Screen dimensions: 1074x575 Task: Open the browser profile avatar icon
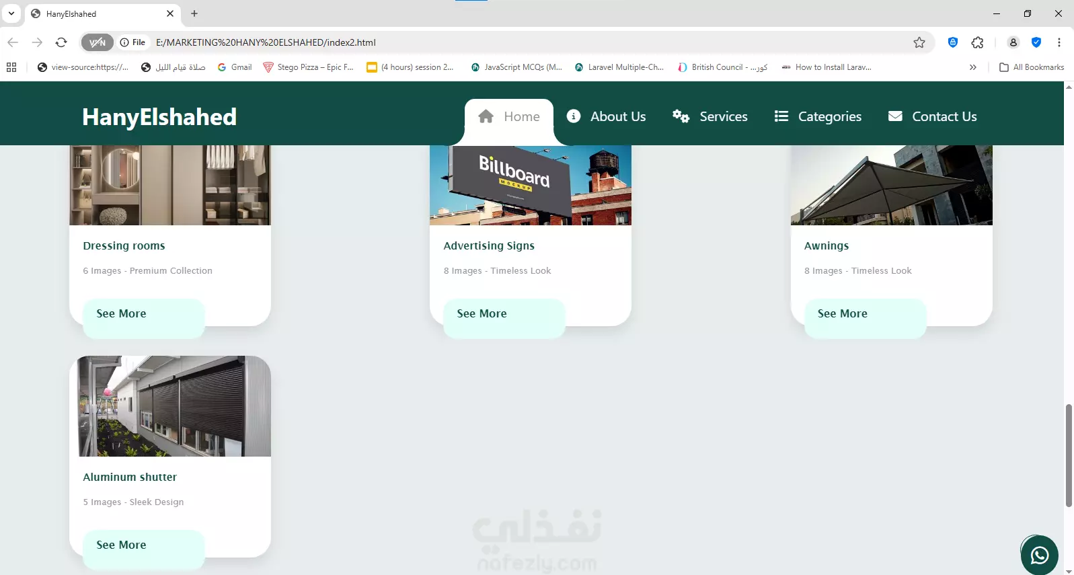pos(1013,42)
